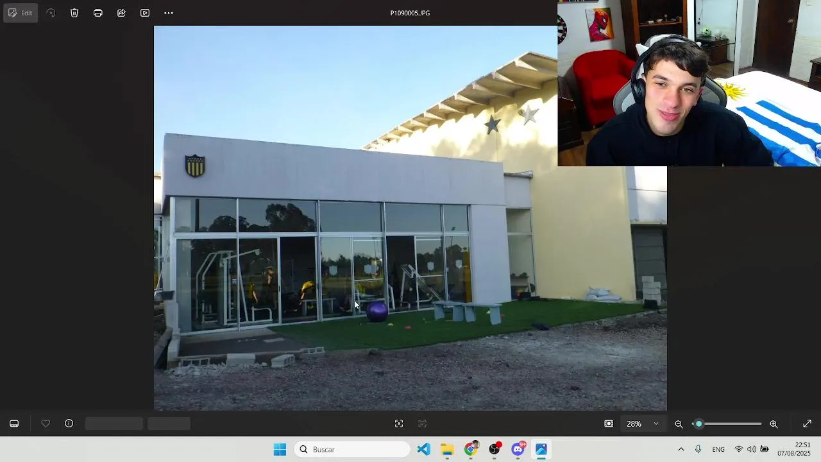Start slideshow with the play icon

coord(145,13)
